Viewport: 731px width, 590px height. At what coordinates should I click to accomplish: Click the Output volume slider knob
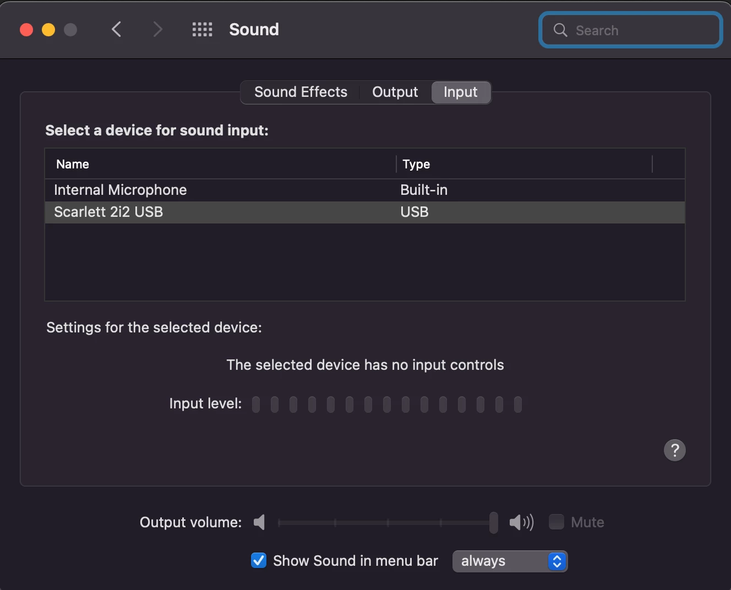click(x=494, y=522)
